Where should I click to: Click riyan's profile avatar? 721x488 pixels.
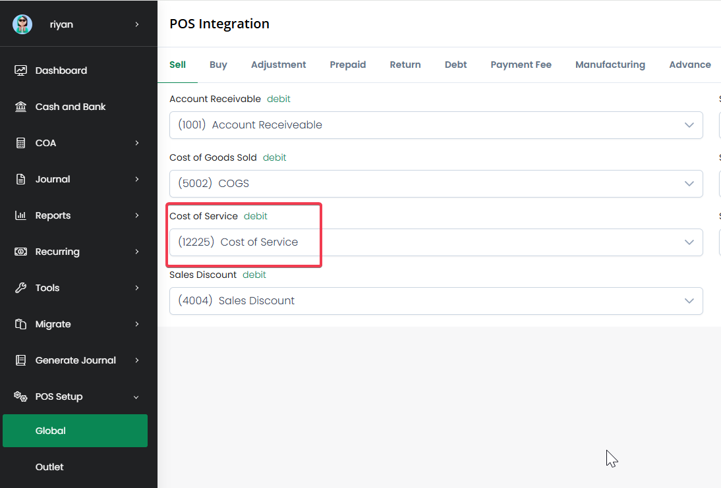pyautogui.click(x=22, y=24)
